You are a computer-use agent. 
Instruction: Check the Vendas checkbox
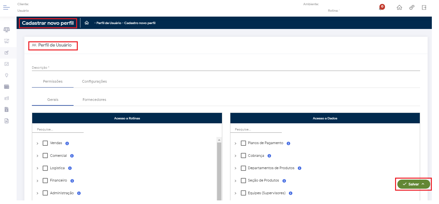45,143
